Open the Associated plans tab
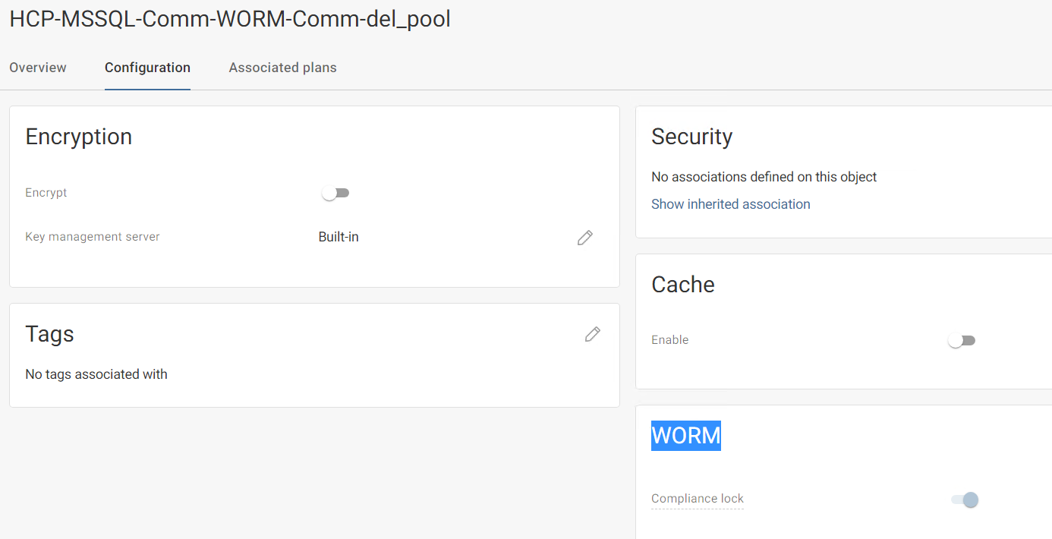Image resolution: width=1052 pixels, height=539 pixels. point(283,68)
